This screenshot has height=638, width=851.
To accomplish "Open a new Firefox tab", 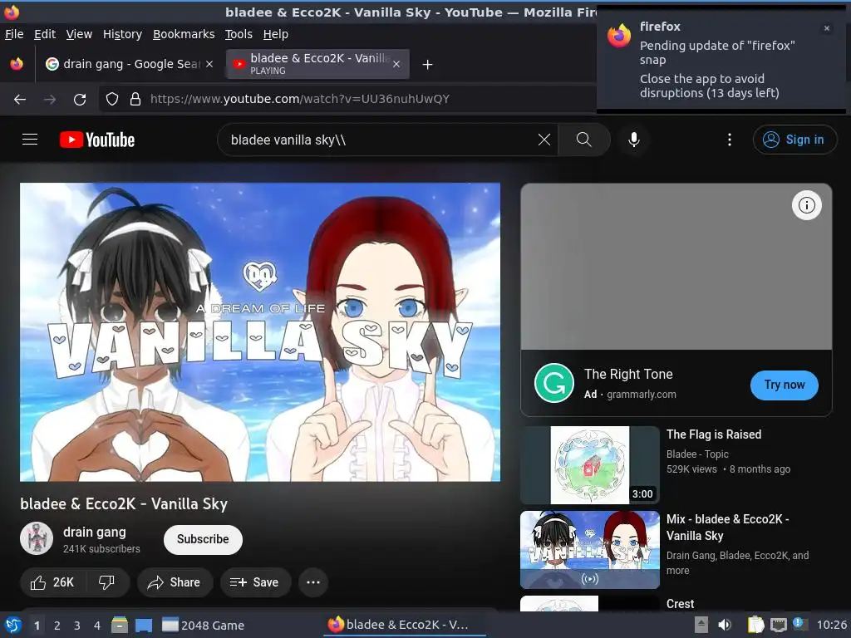I will tap(428, 65).
